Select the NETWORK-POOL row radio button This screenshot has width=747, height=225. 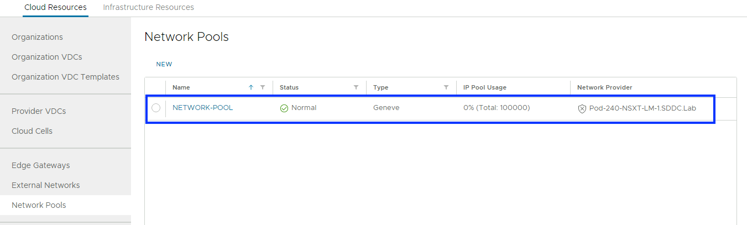(x=156, y=108)
